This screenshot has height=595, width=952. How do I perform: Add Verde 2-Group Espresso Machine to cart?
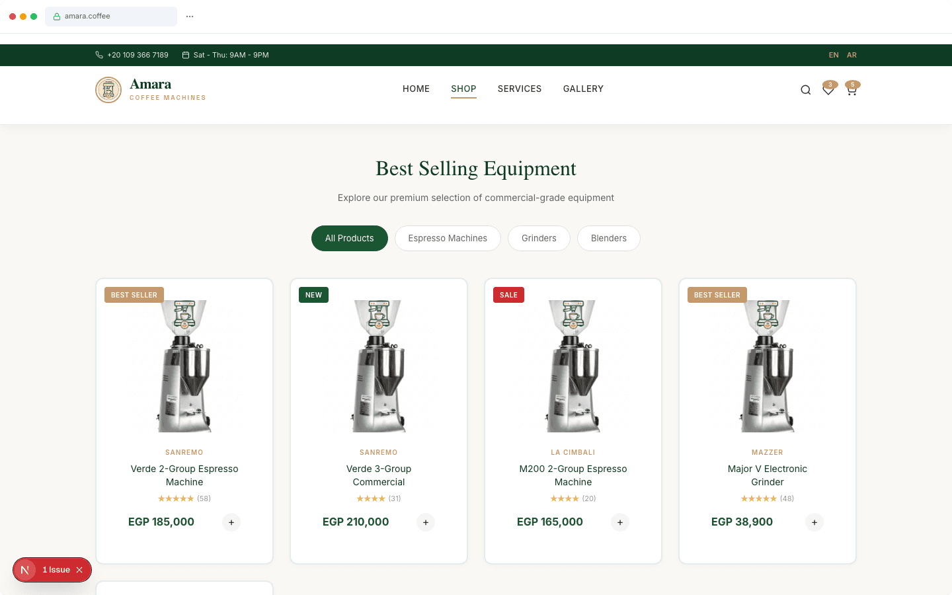231,522
